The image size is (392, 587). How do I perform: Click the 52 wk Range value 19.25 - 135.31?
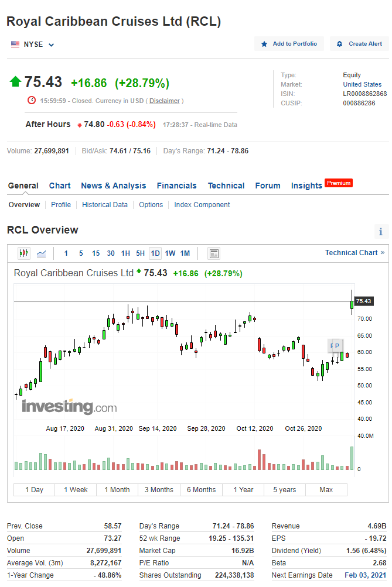pos(231,538)
